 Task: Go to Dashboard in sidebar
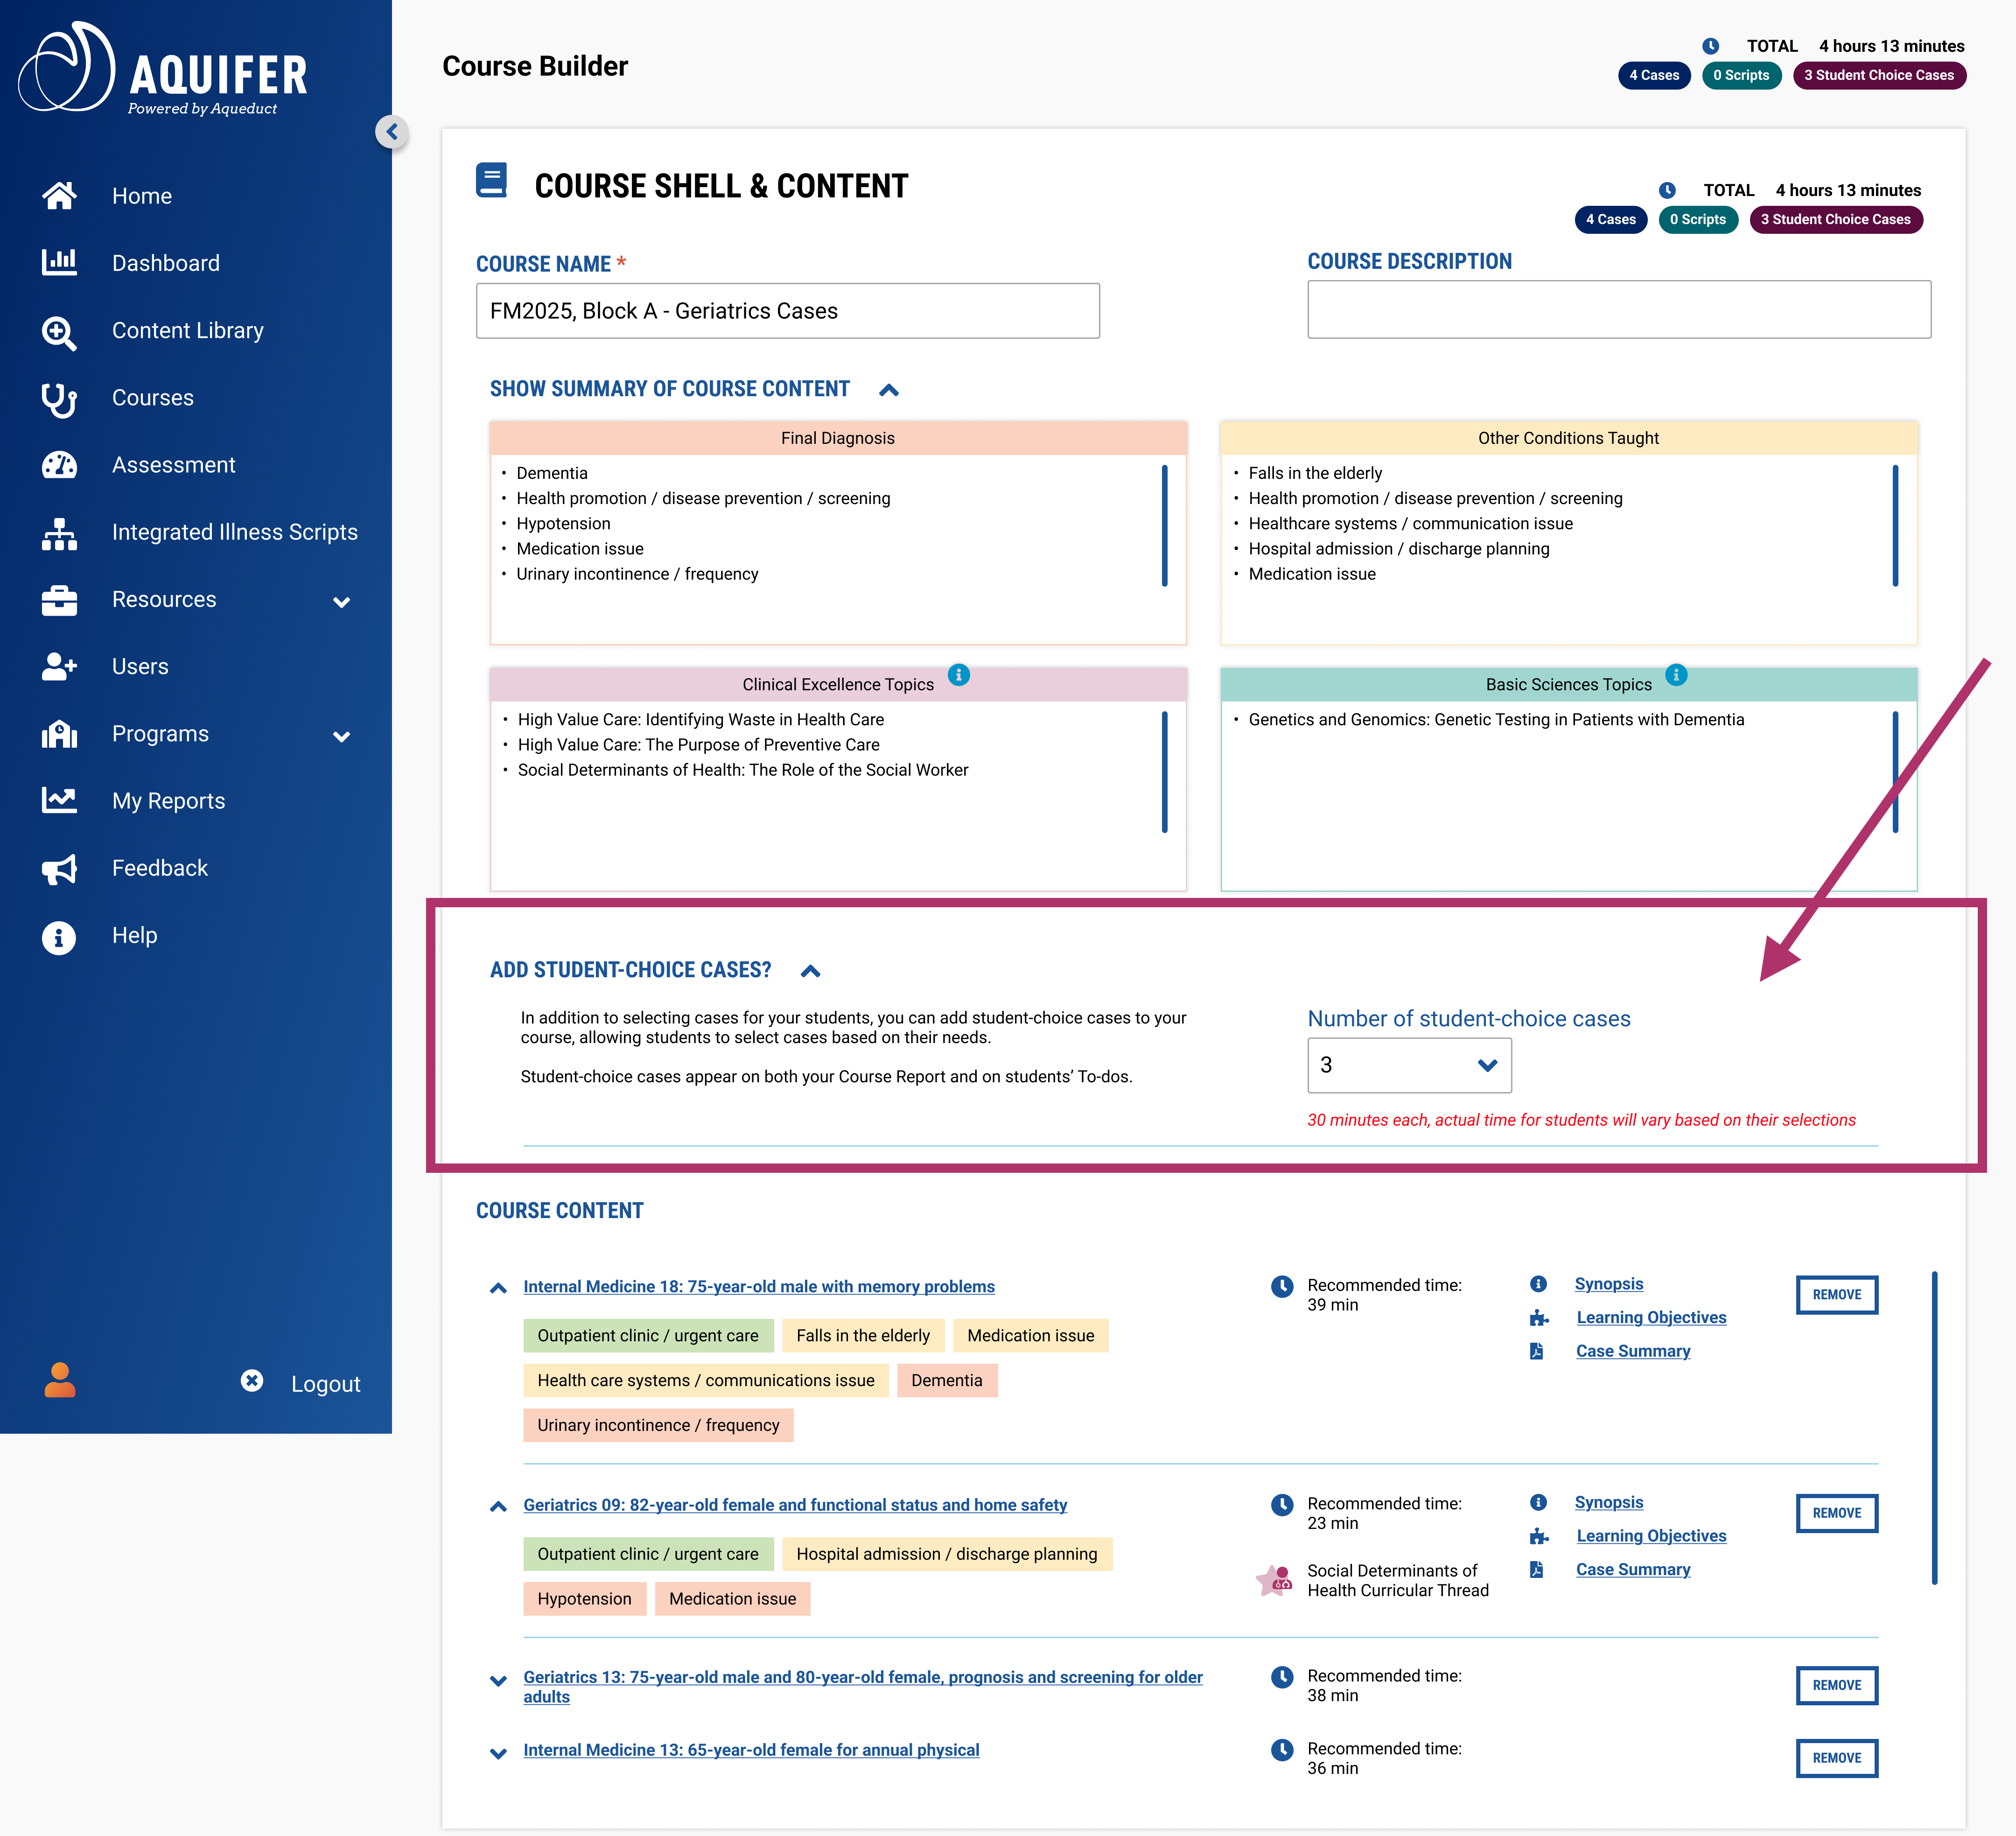(166, 263)
